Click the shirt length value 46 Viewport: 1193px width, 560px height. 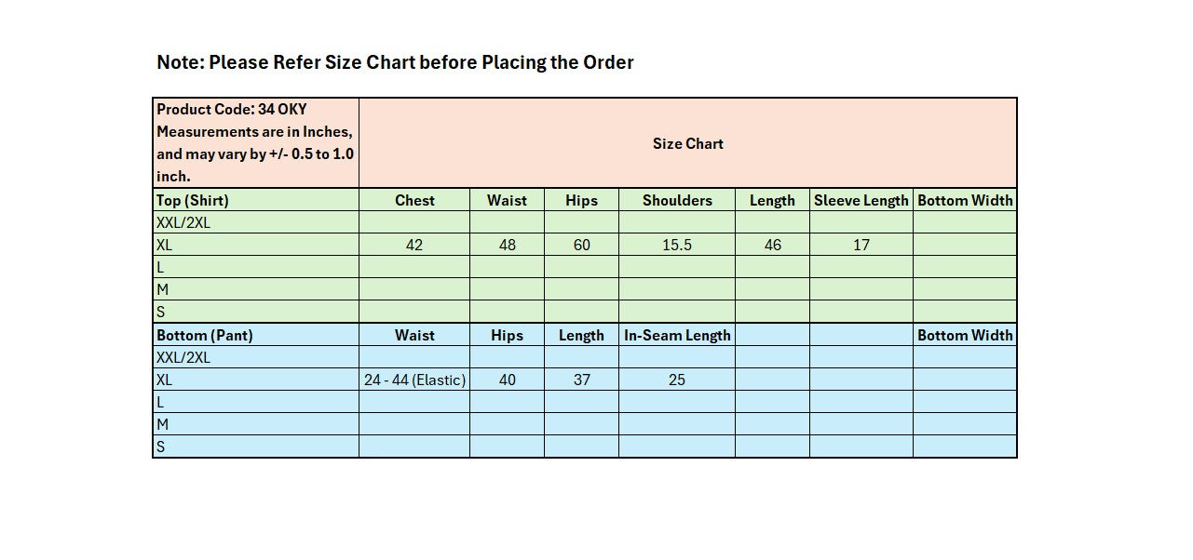coord(772,246)
